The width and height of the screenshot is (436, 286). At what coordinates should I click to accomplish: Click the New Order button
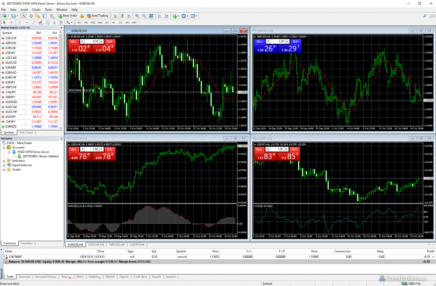68,16
